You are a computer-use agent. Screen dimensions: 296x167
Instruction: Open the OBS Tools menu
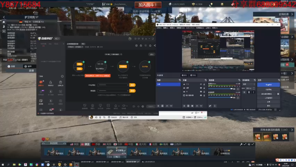[208, 28]
